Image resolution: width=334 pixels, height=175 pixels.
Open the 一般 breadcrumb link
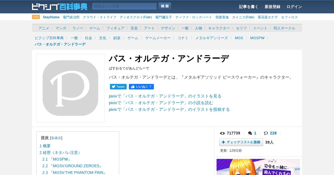point(74,38)
